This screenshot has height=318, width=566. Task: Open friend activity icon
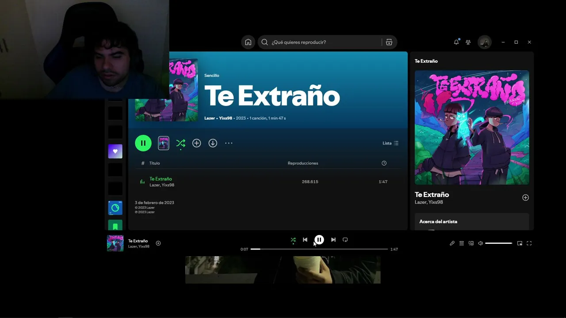point(468,42)
